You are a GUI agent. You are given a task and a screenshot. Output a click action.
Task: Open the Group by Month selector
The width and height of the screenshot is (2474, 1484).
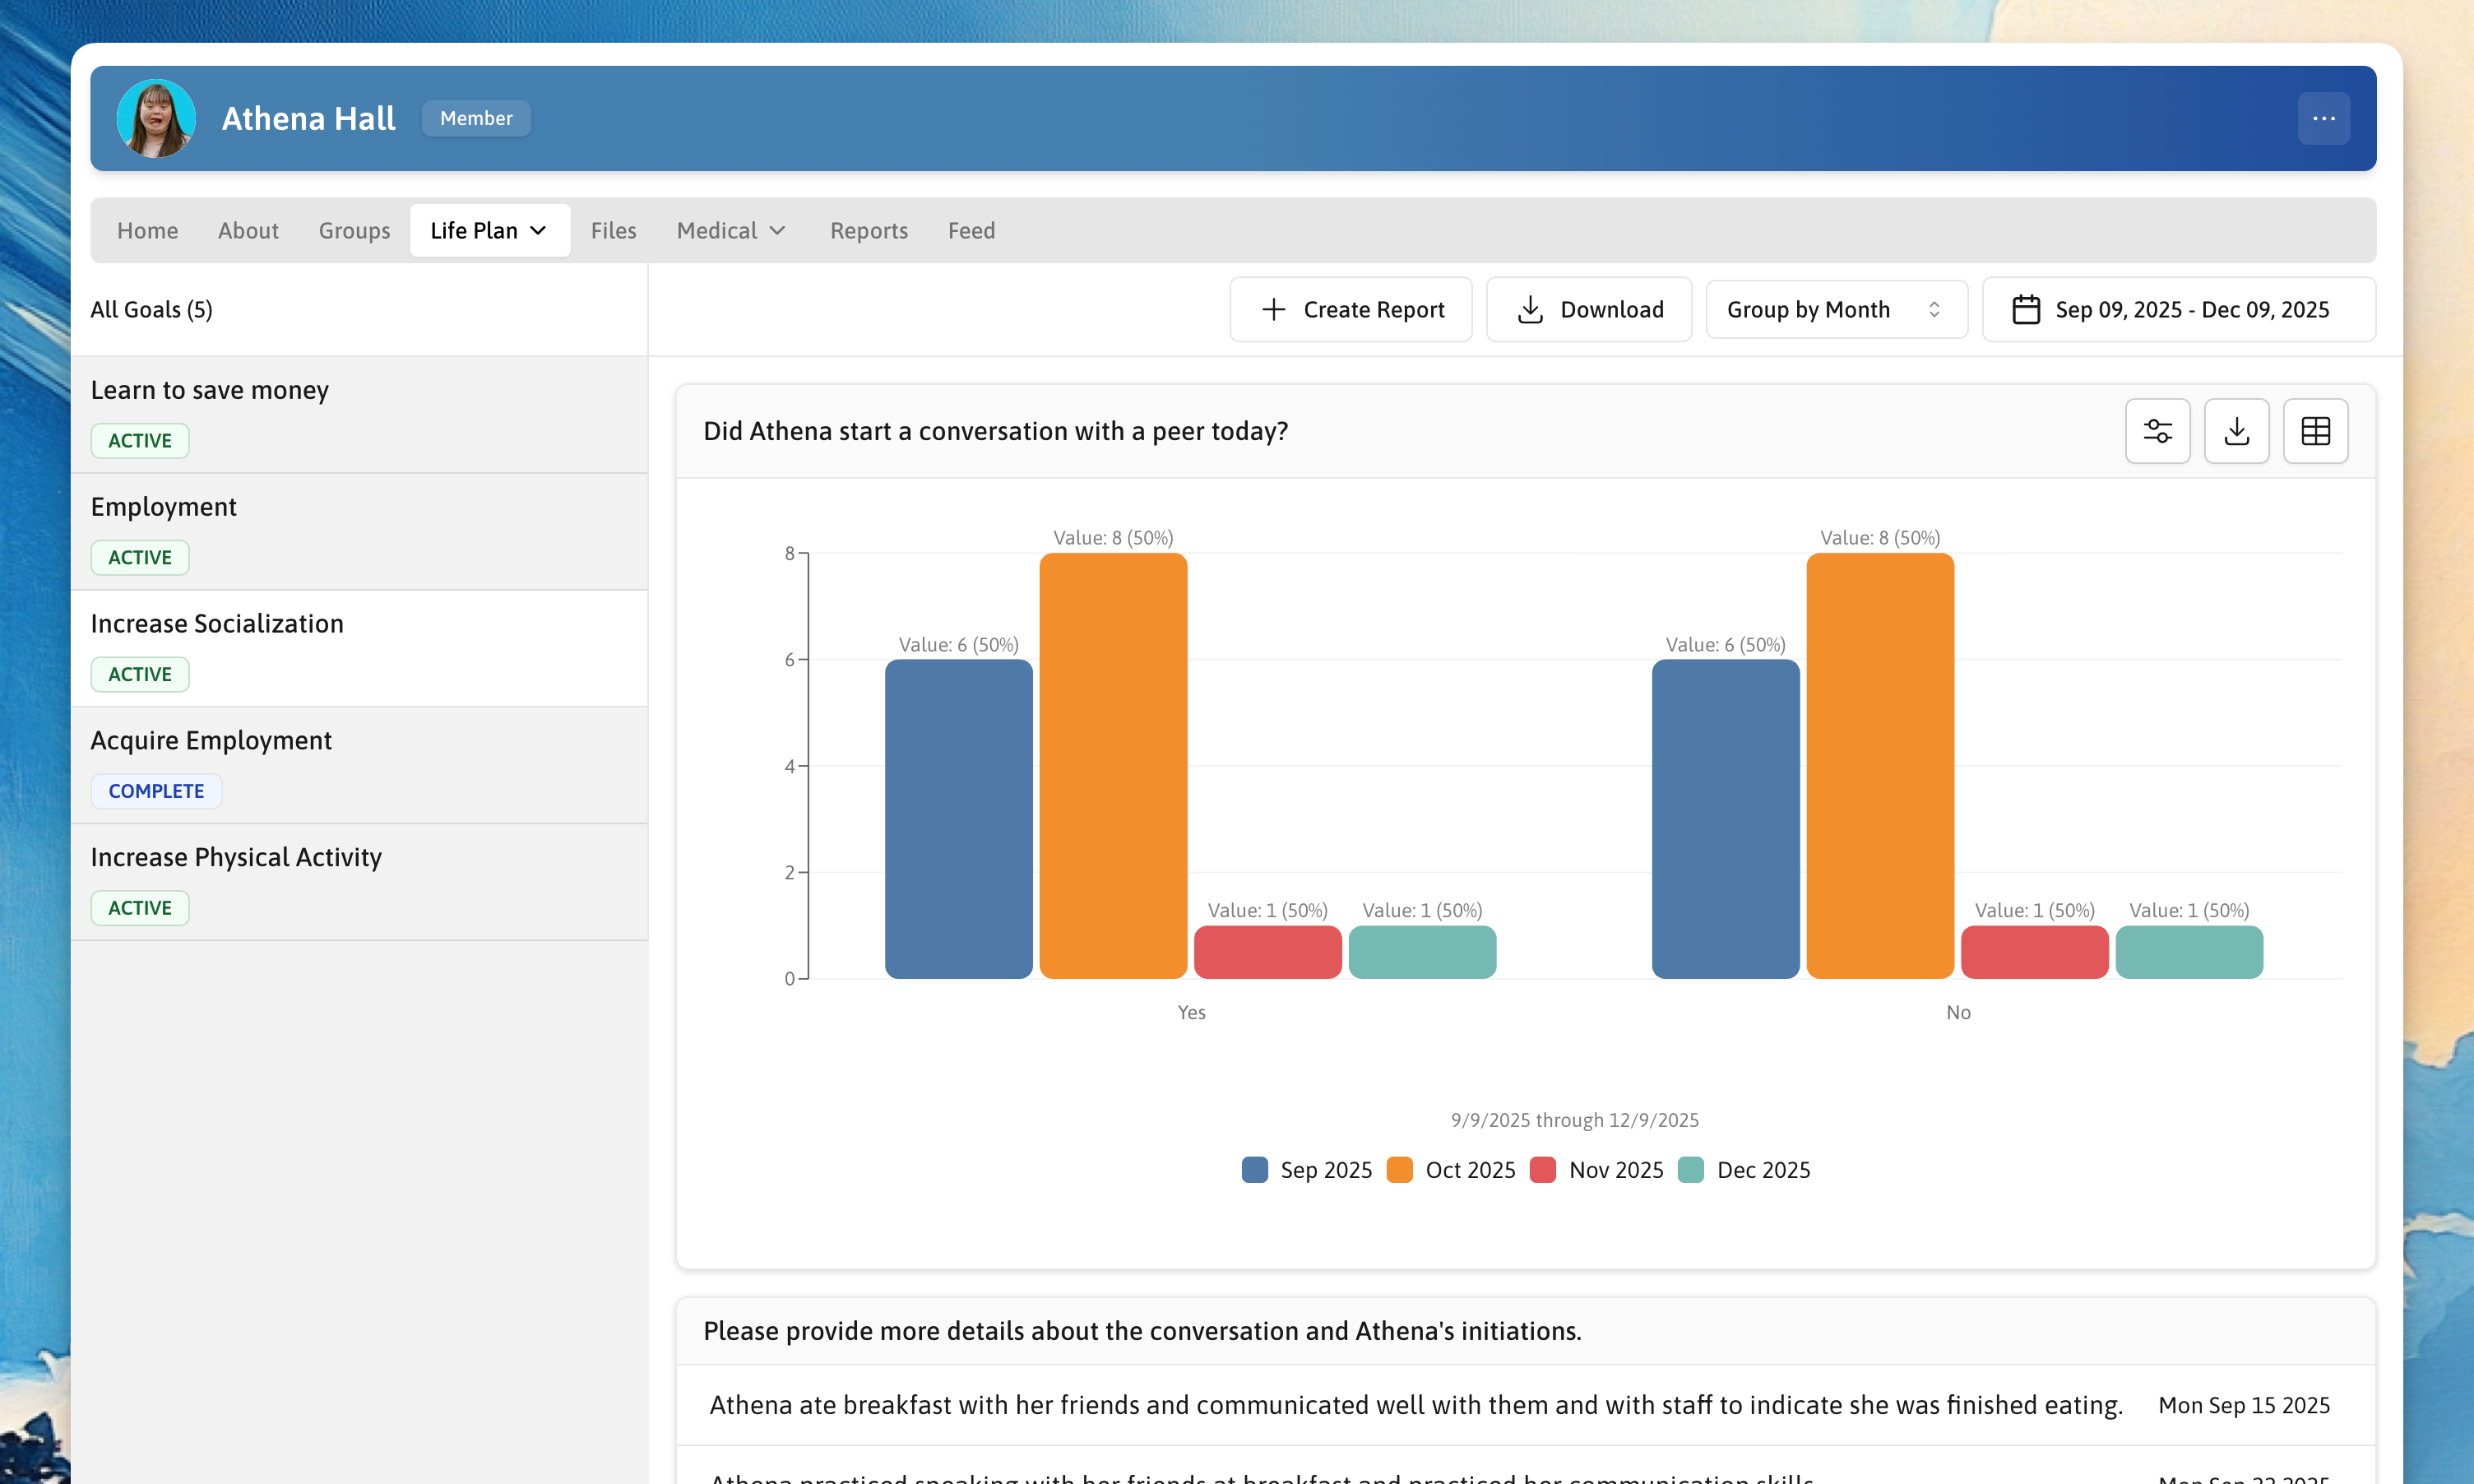pos(1835,310)
